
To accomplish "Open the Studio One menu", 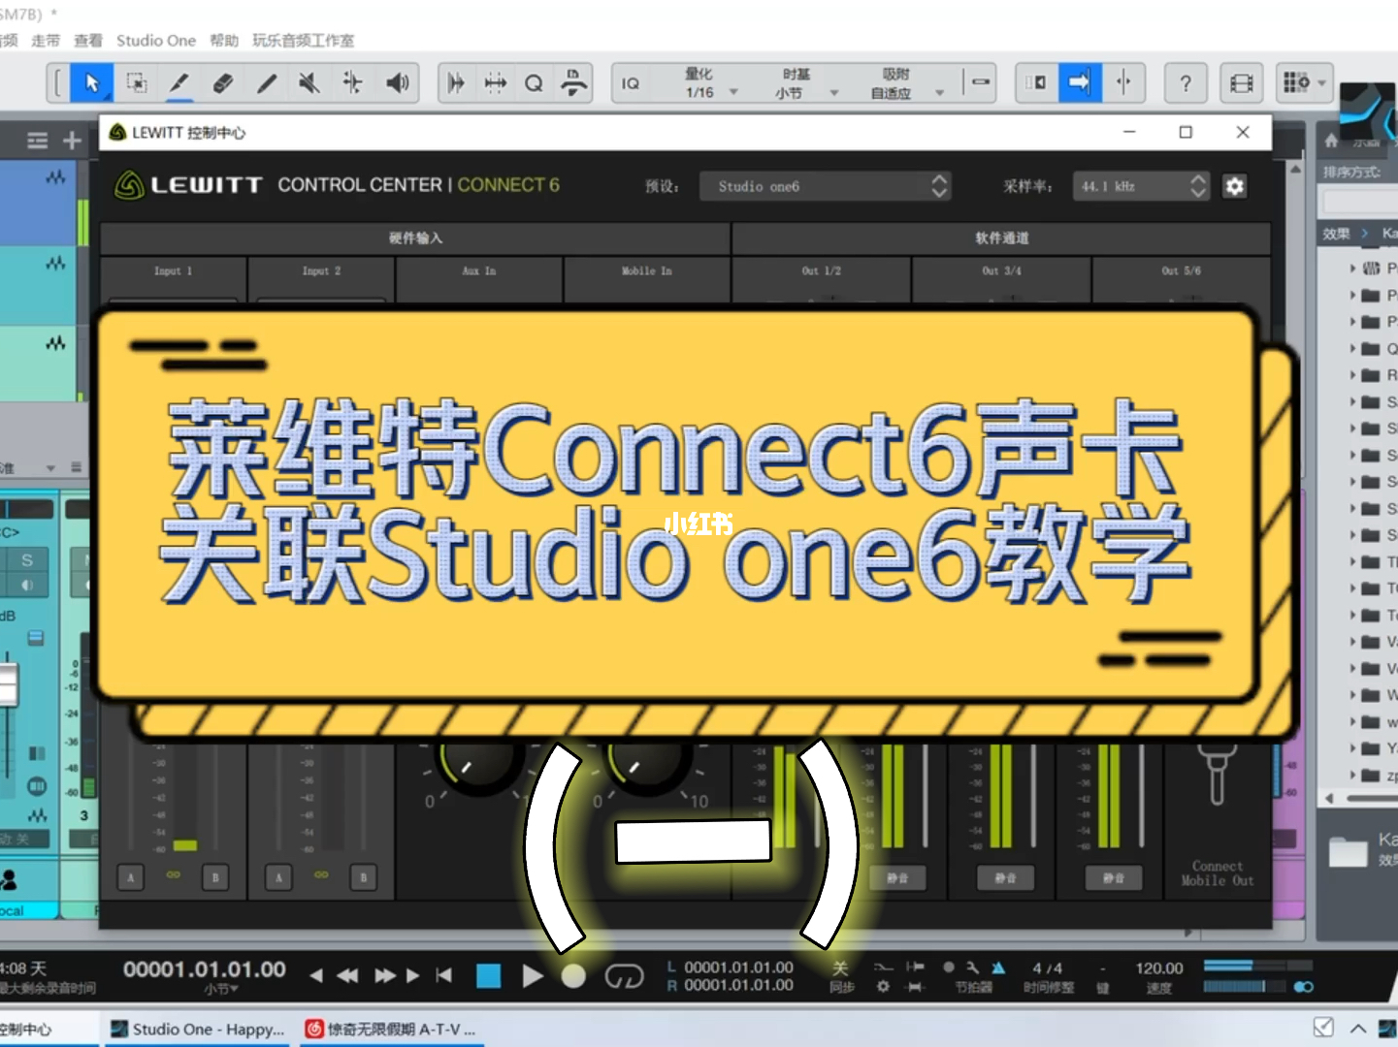I will click(156, 41).
